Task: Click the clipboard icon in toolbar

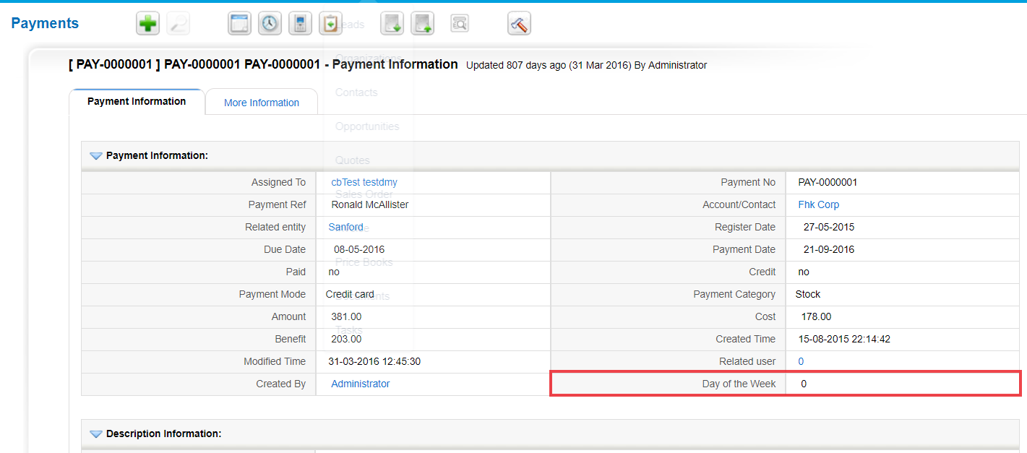Action: coord(330,24)
